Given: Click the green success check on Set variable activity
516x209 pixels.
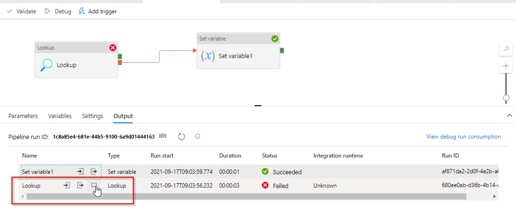Looking at the screenshot, I should [x=275, y=39].
